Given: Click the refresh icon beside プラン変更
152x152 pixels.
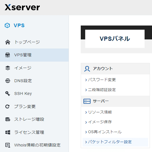Looking at the screenshot, I should click(x=7, y=107).
